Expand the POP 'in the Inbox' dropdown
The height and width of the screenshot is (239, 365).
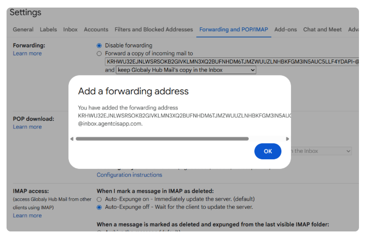click(321, 151)
